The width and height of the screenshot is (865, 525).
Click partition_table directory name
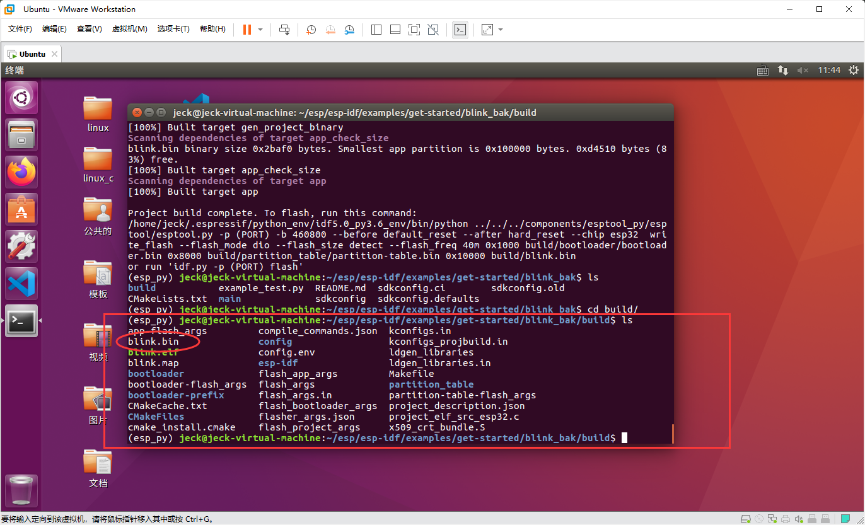click(431, 384)
